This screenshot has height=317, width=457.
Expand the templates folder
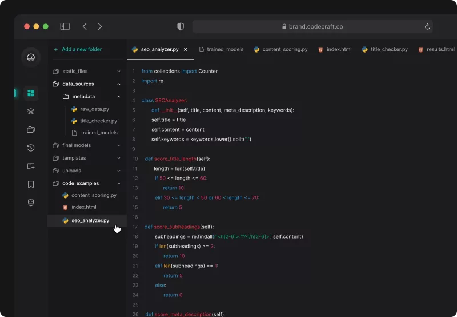click(119, 158)
